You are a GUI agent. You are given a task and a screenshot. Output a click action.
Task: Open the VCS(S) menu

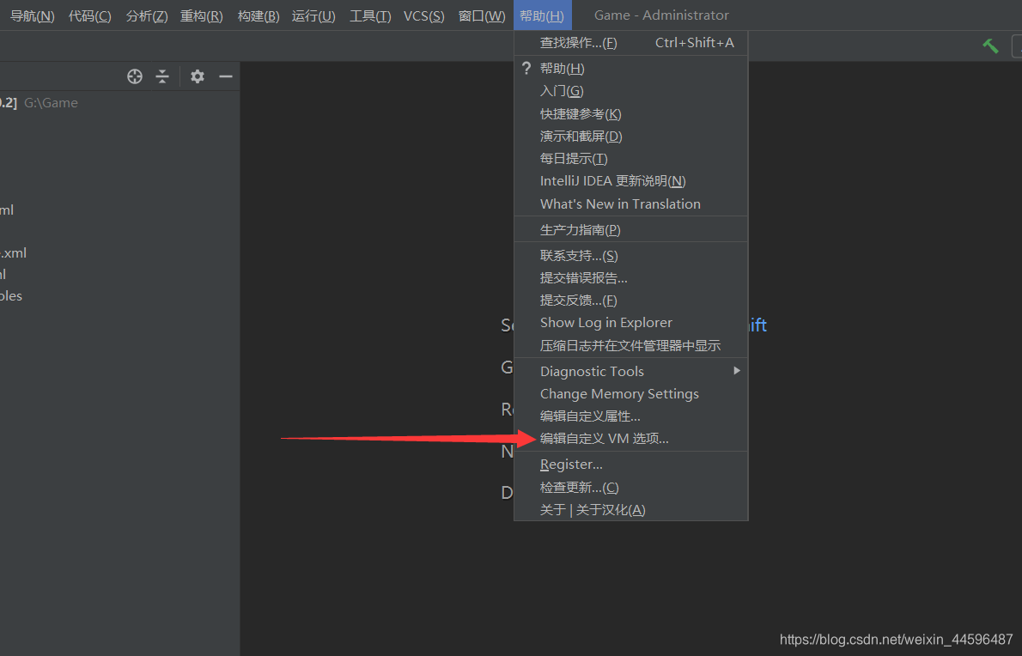(423, 15)
